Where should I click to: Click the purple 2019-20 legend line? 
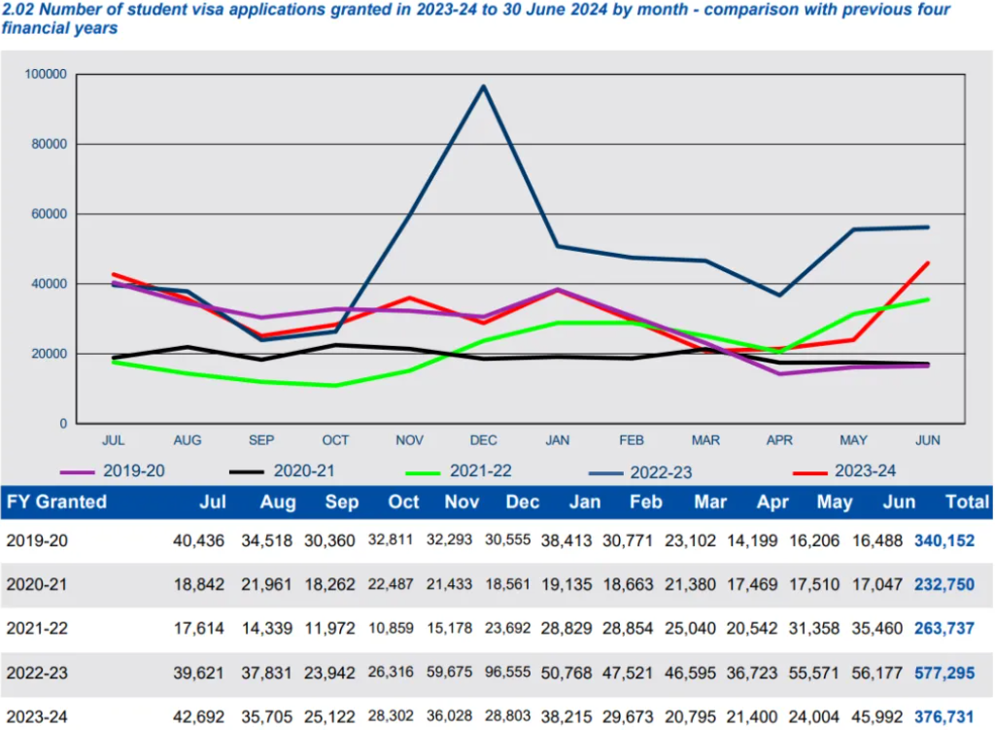[x=77, y=472]
